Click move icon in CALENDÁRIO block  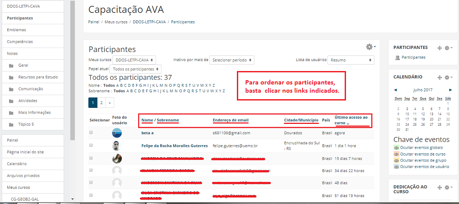(x=439, y=78)
